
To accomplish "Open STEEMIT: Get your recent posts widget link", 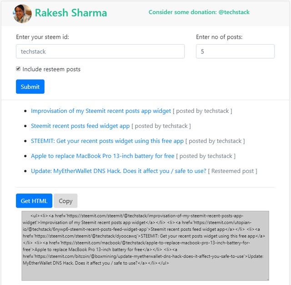I will point(107,141).
